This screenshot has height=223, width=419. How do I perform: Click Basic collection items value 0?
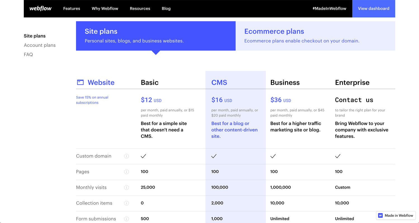(142, 203)
